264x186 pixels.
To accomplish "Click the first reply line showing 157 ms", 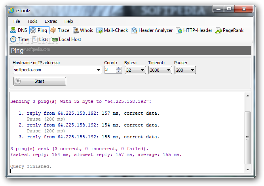I will pyautogui.click(x=89, y=113).
